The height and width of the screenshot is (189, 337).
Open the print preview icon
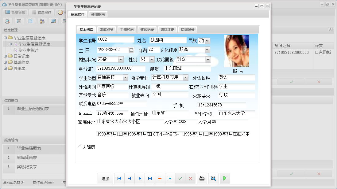click(213, 178)
